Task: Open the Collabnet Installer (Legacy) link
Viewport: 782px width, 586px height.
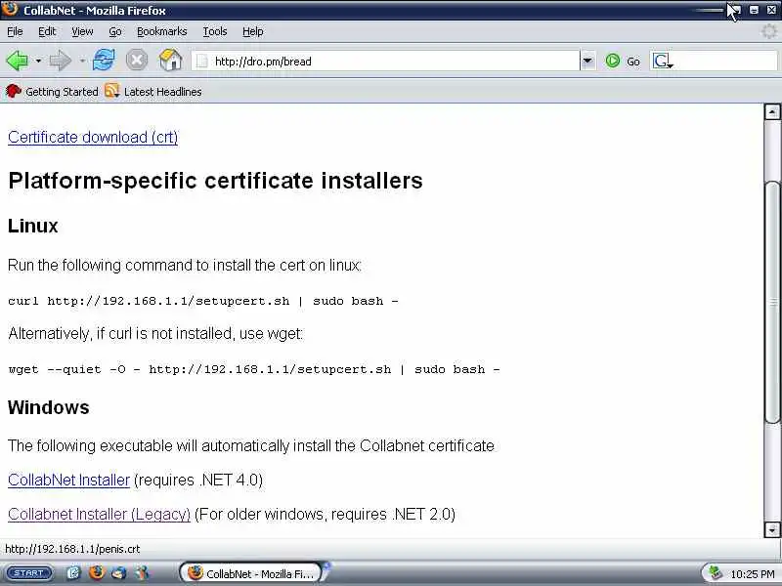Action: coord(100,514)
